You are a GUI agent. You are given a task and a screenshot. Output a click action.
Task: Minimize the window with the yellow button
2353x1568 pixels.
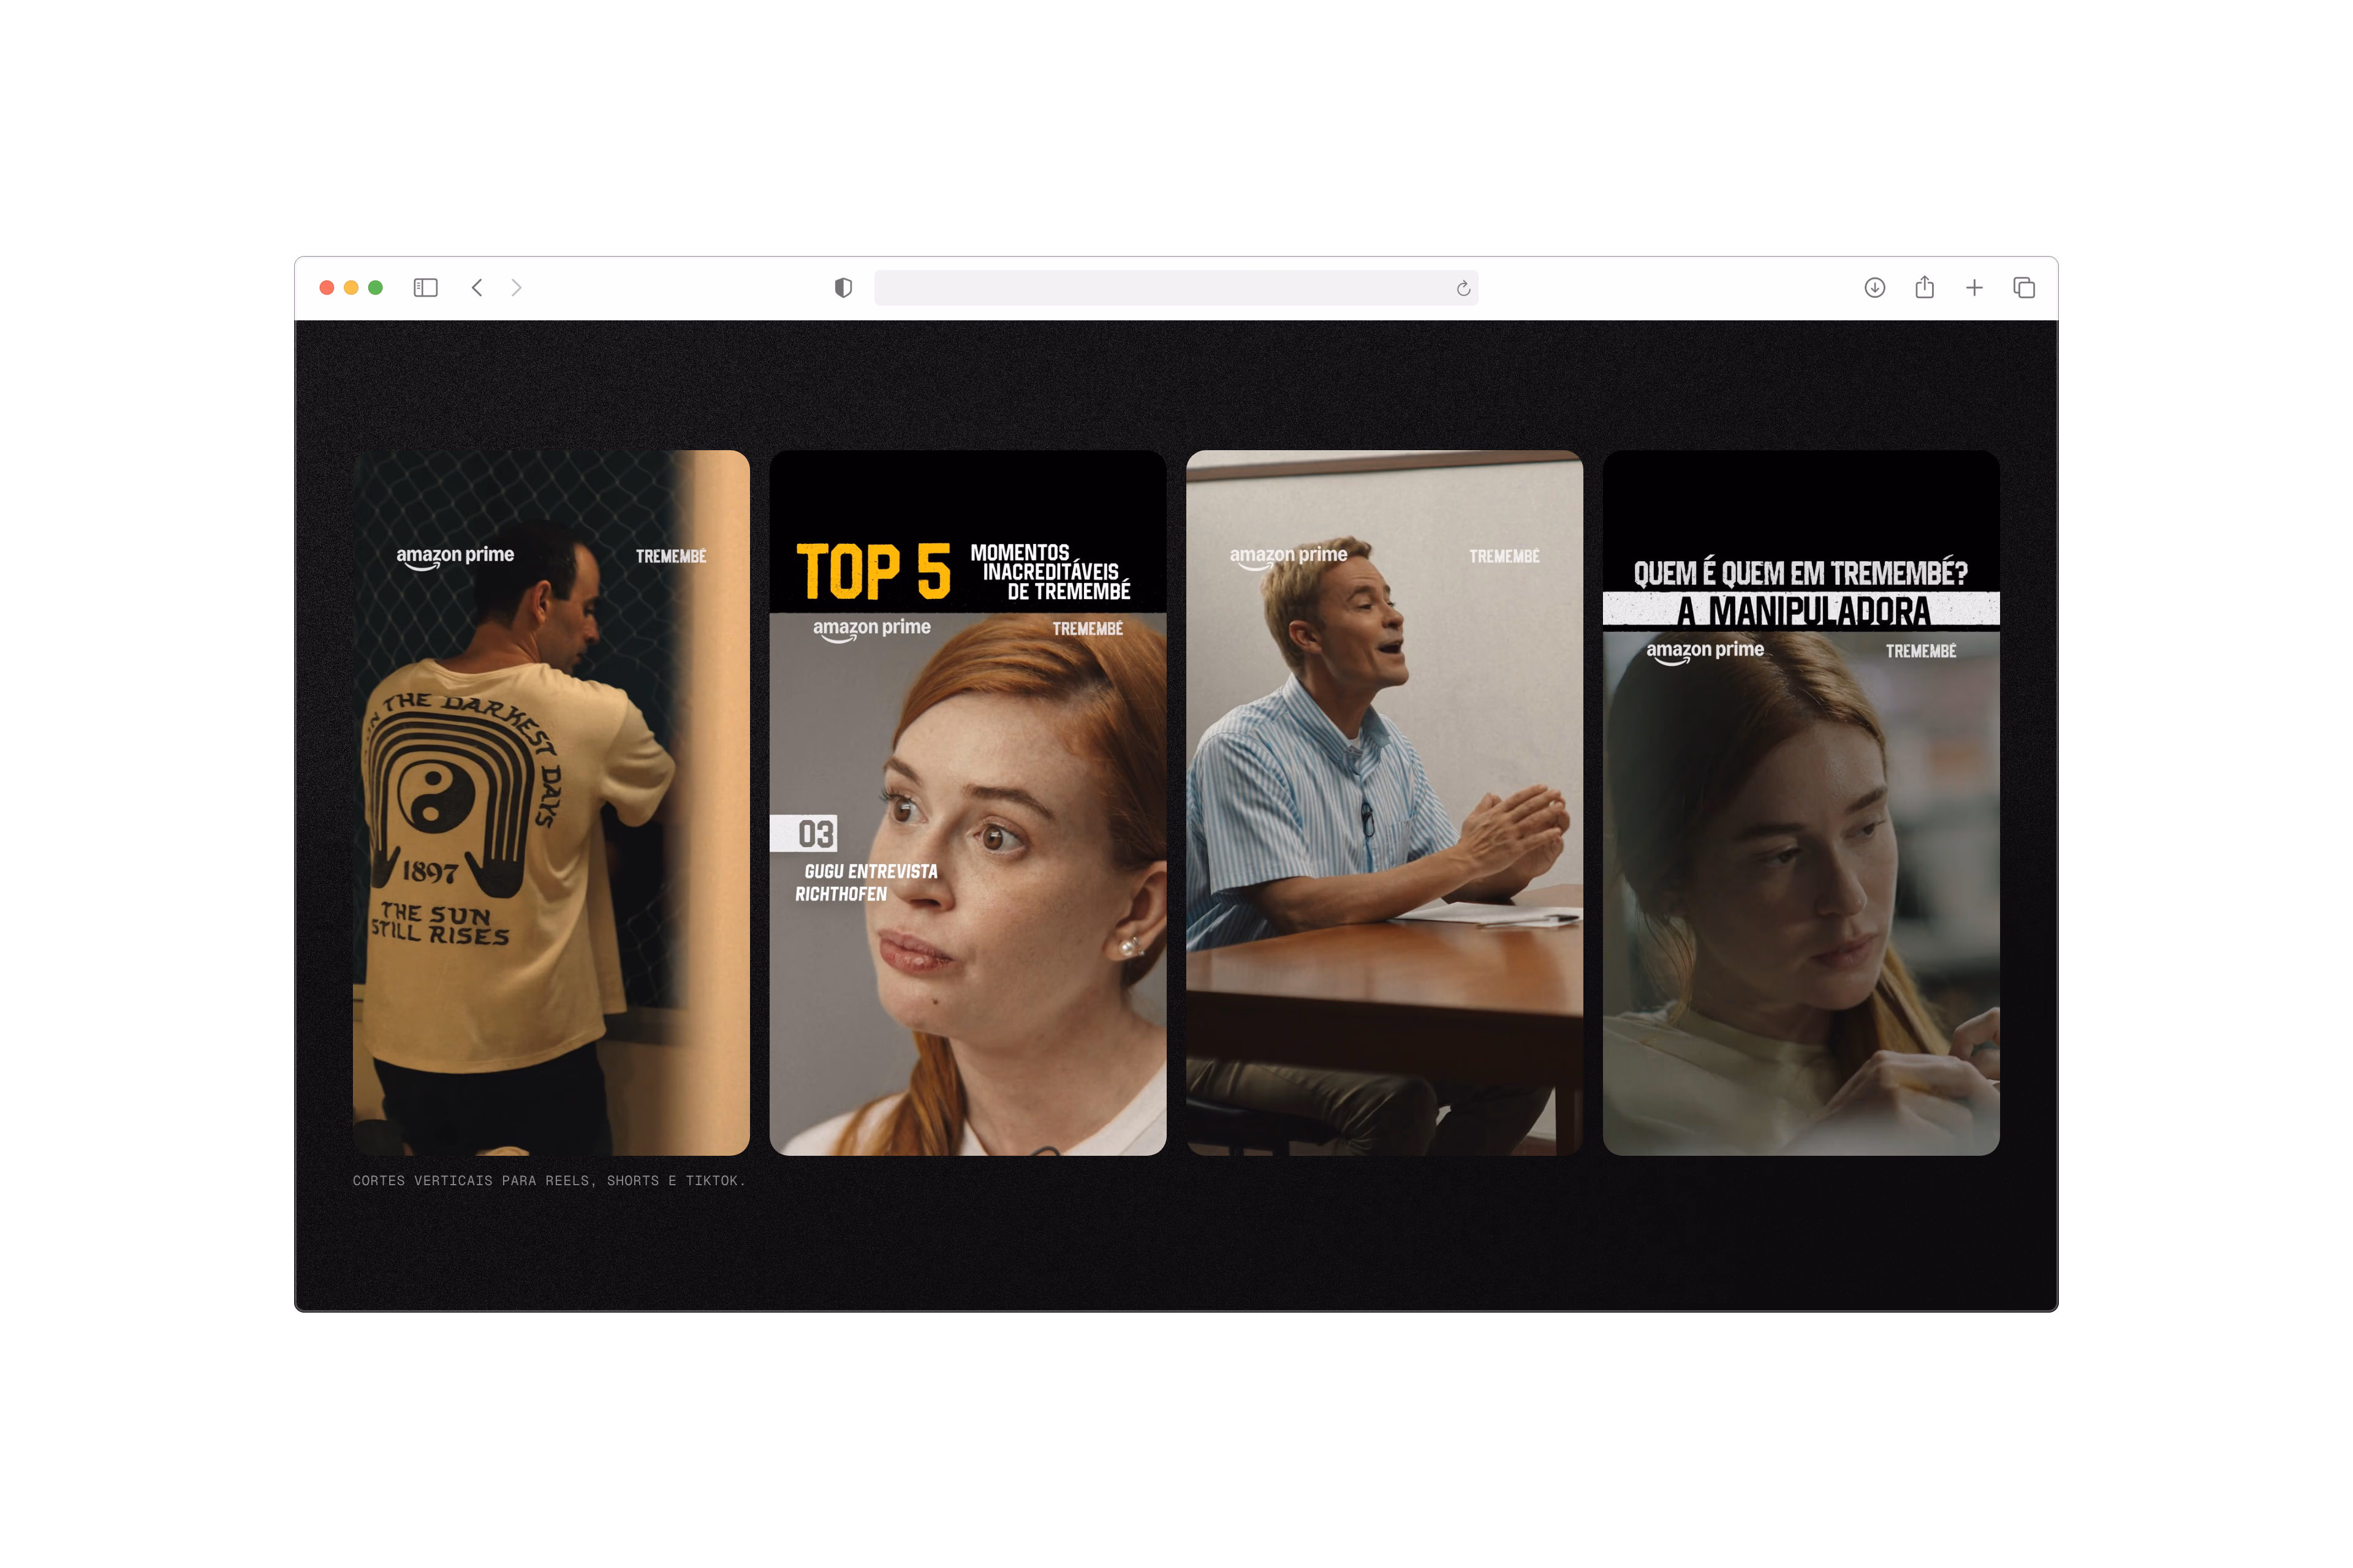(x=351, y=288)
